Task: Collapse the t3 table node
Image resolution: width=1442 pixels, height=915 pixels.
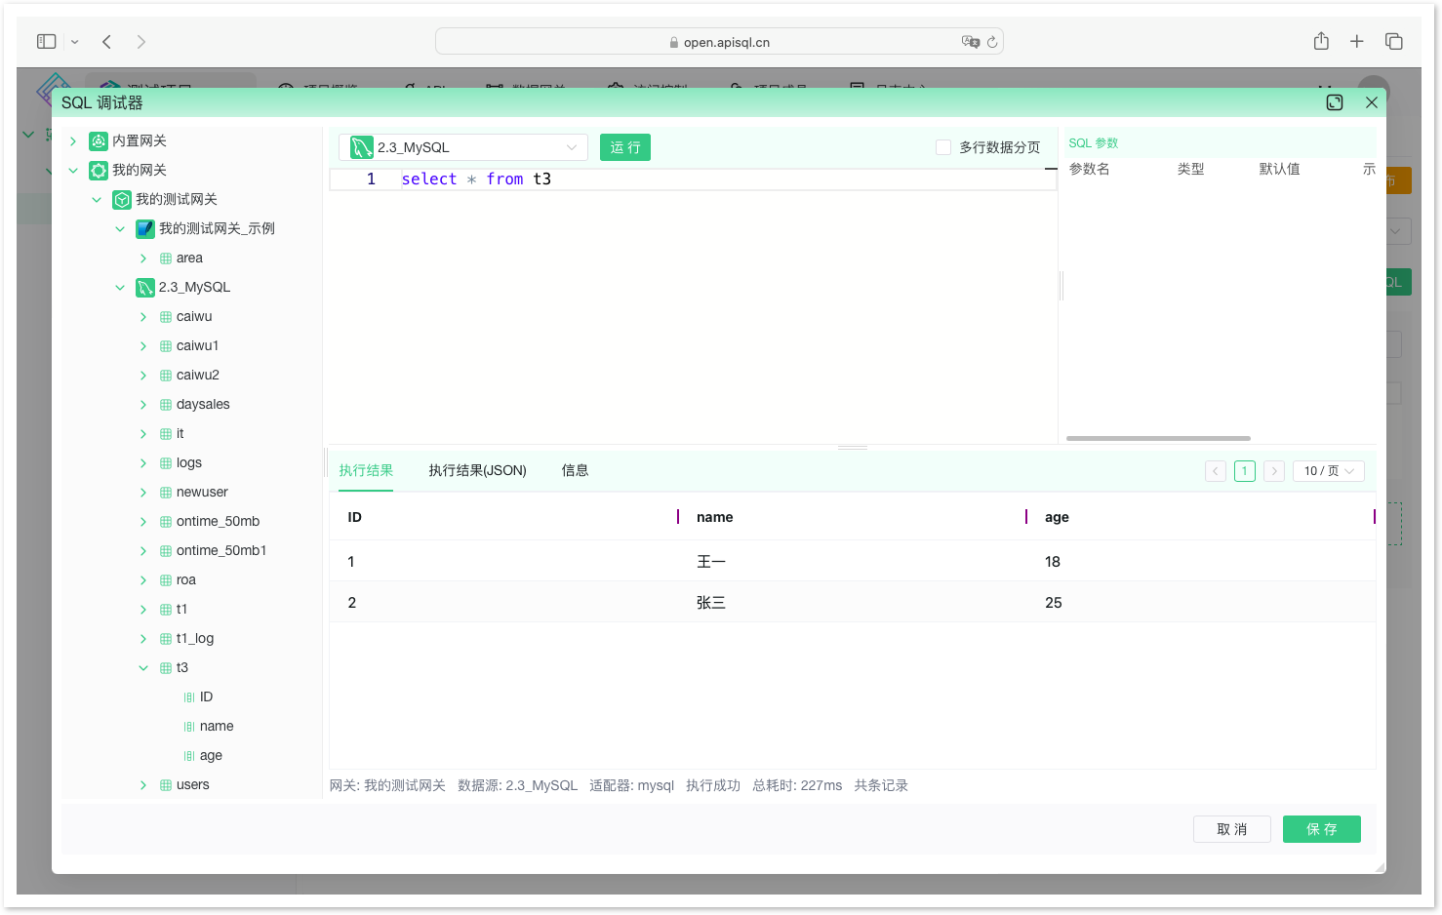Action: (143, 668)
